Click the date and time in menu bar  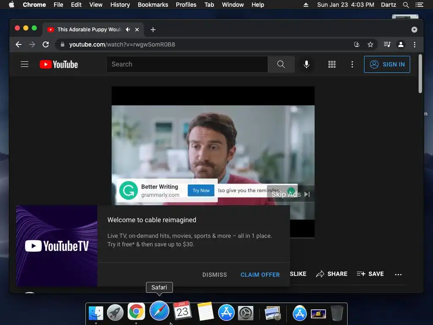pyautogui.click(x=345, y=5)
